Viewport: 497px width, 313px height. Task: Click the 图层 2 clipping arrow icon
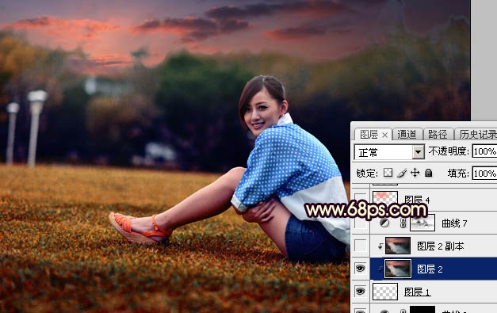pos(380,269)
